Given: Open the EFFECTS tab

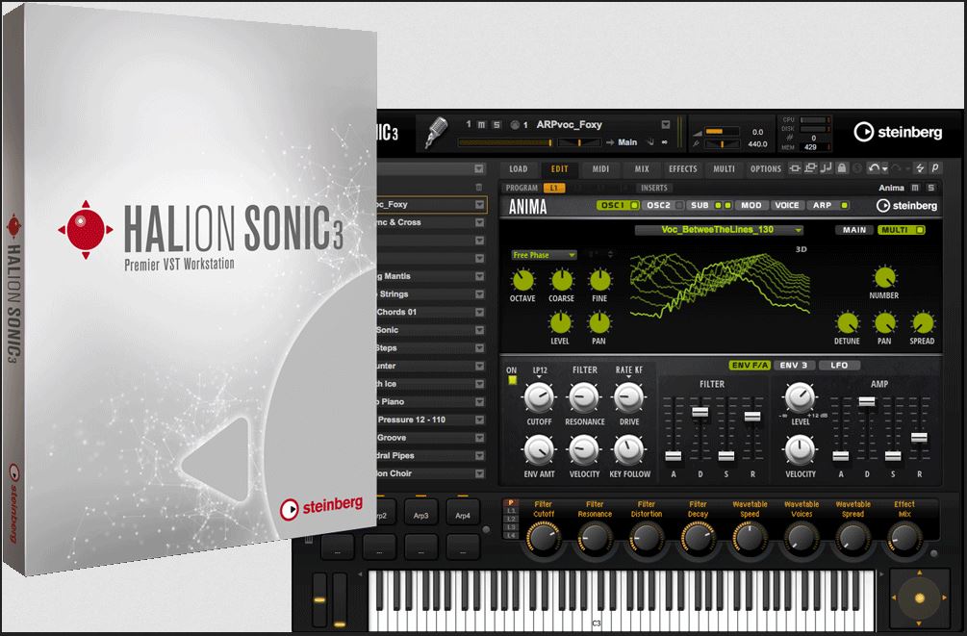Looking at the screenshot, I should [x=683, y=169].
